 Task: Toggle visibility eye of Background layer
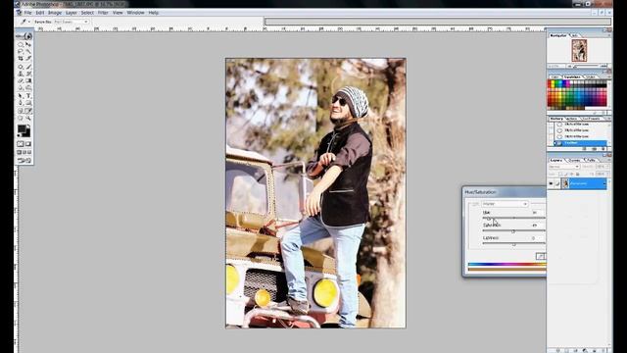[551, 183]
